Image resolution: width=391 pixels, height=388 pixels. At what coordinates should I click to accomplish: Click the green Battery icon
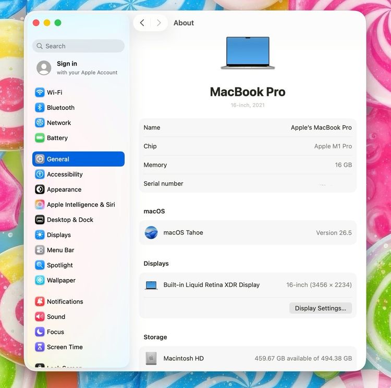40,138
